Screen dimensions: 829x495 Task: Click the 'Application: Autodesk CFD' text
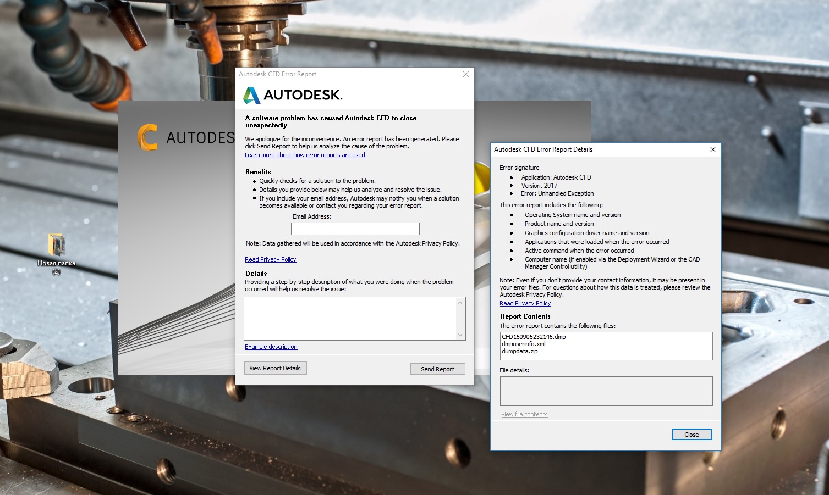click(556, 177)
